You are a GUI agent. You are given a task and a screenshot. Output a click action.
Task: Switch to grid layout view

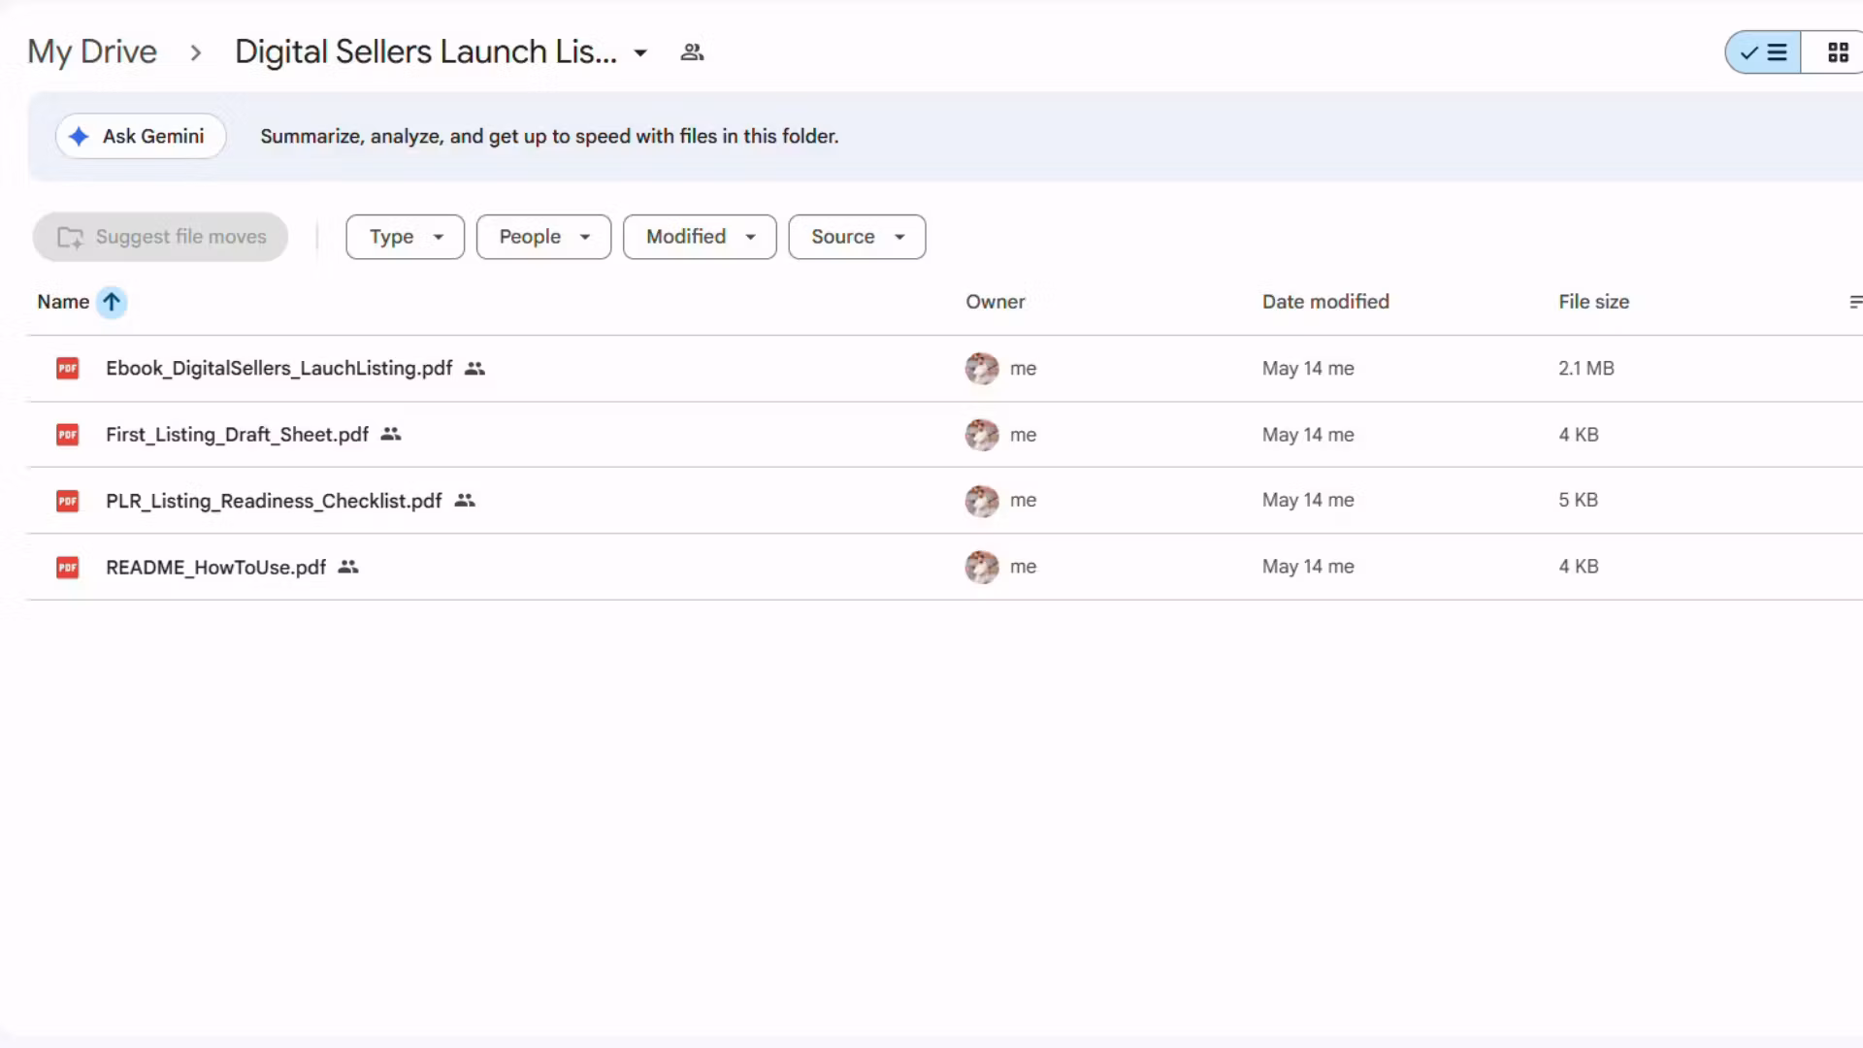coord(1833,52)
